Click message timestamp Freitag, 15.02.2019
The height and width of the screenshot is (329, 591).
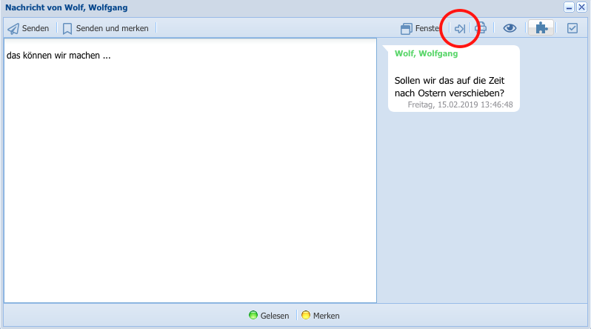click(x=460, y=105)
